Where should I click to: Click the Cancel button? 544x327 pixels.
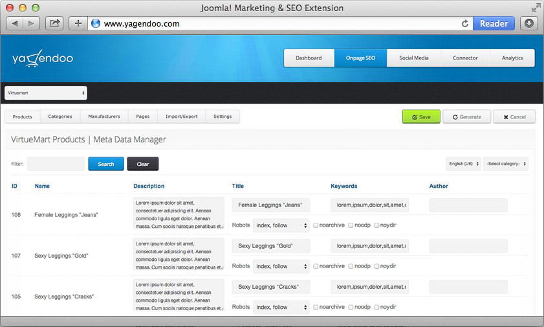(x=514, y=117)
